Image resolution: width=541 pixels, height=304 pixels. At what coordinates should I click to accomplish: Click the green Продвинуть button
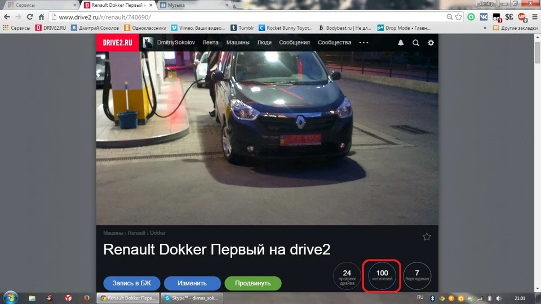click(x=253, y=283)
